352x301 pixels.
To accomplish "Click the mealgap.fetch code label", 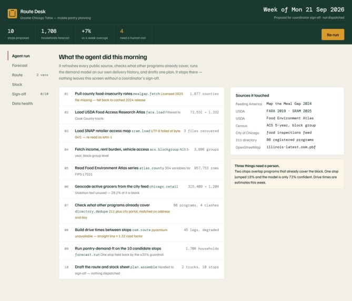I will pyautogui.click(x=146, y=94).
